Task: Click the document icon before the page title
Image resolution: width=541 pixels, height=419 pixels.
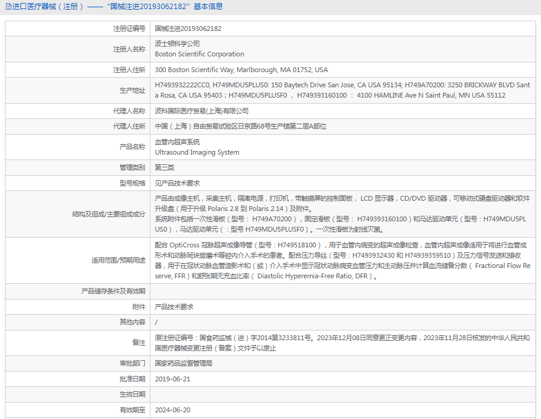Action: (8, 7)
